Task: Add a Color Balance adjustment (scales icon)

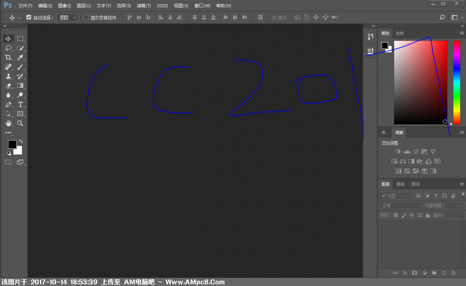Action: click(403, 162)
